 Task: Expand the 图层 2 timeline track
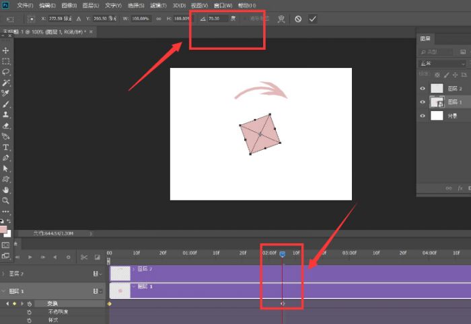(x=4, y=274)
